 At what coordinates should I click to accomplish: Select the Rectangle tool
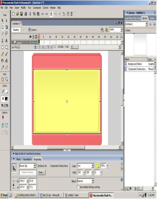6,47
